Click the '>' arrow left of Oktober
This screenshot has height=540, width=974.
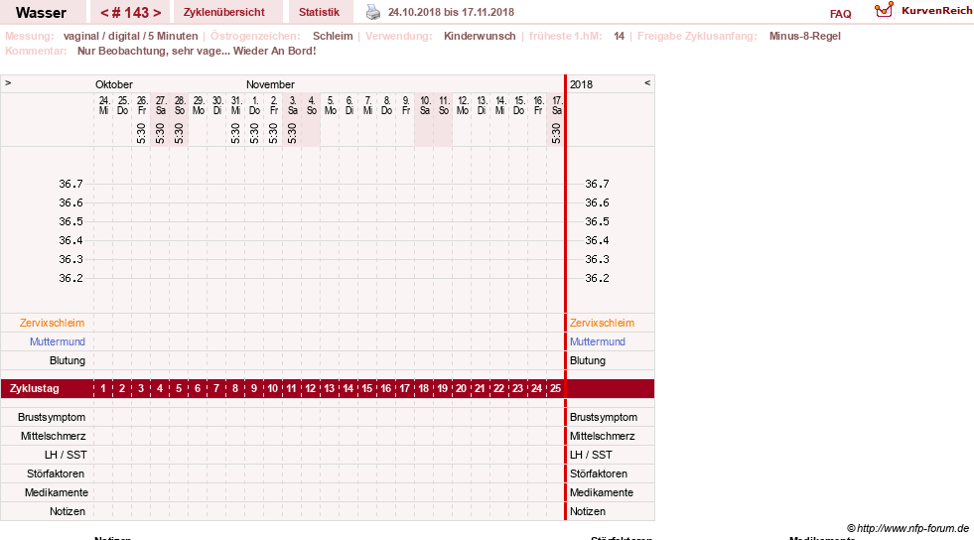tap(8, 82)
